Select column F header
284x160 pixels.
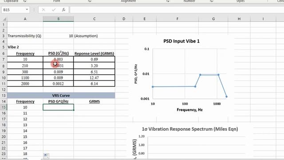(x=177, y=19)
